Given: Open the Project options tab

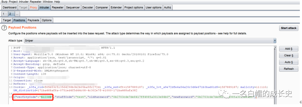Looking at the screenshot, I should tap(134, 8).
